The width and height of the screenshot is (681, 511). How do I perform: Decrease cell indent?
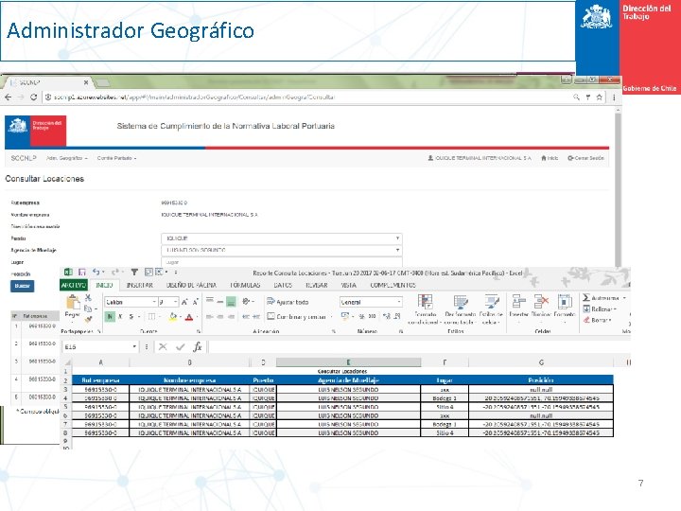coord(246,317)
